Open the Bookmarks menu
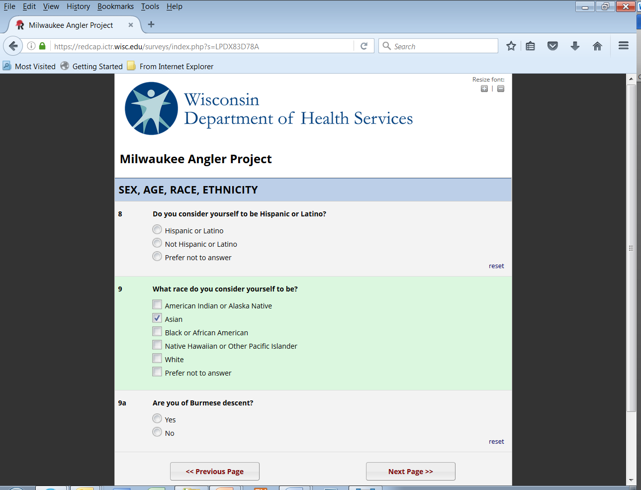 (115, 6)
